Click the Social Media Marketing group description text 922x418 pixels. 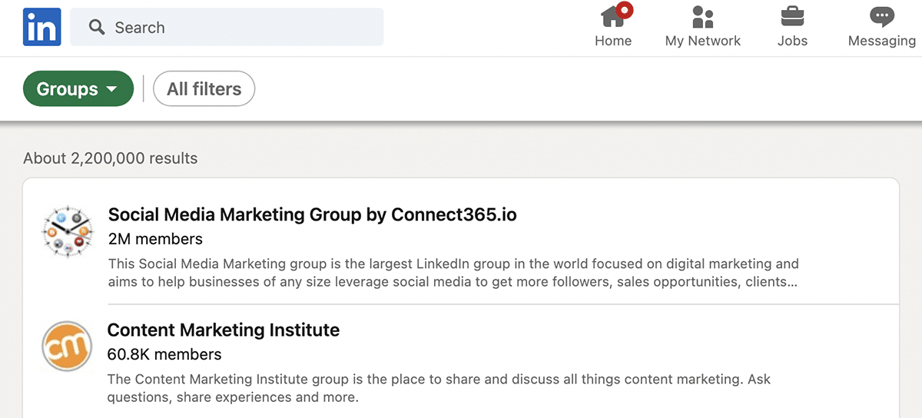(453, 272)
